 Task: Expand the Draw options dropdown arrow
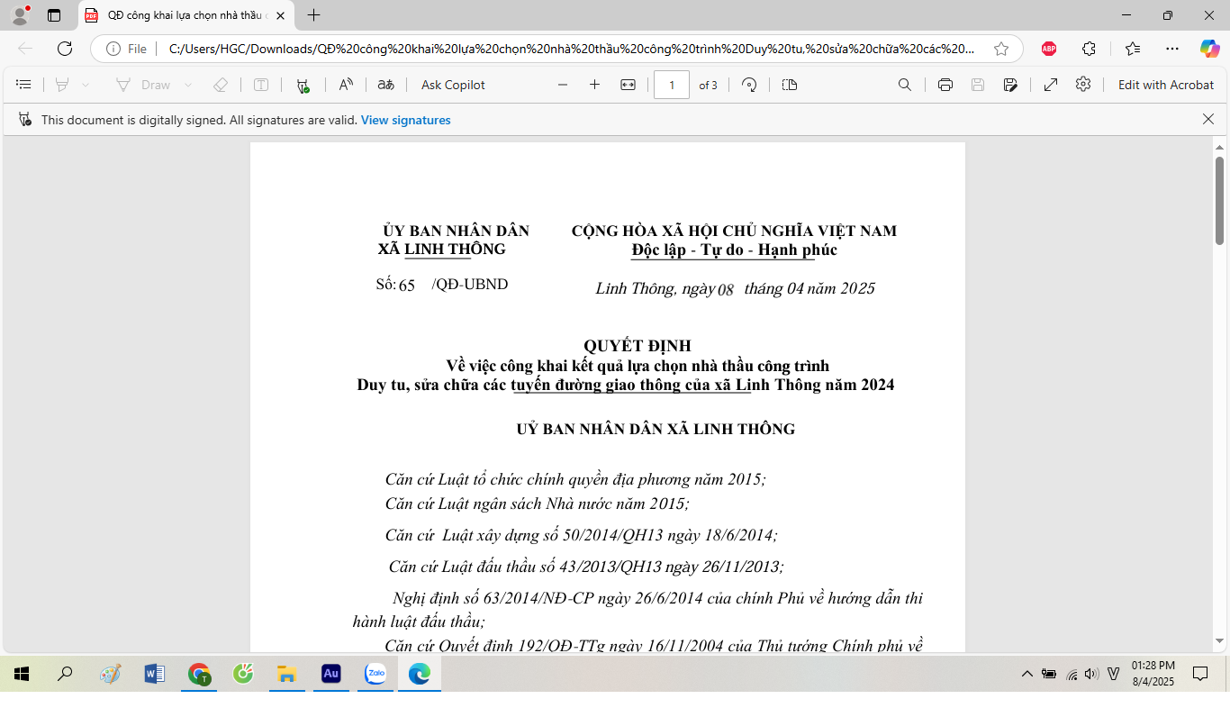pos(188,85)
